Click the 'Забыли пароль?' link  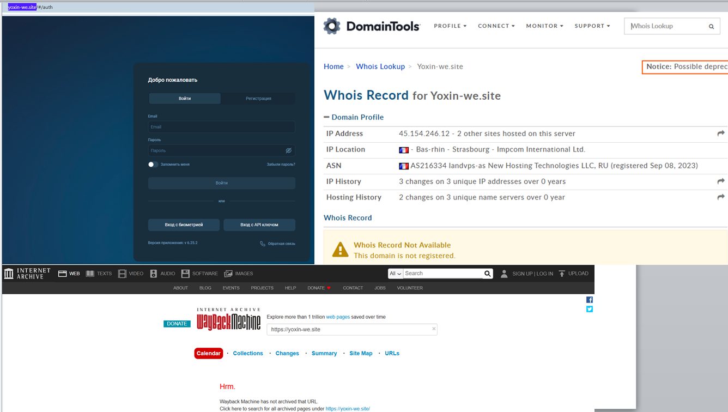pyautogui.click(x=281, y=164)
